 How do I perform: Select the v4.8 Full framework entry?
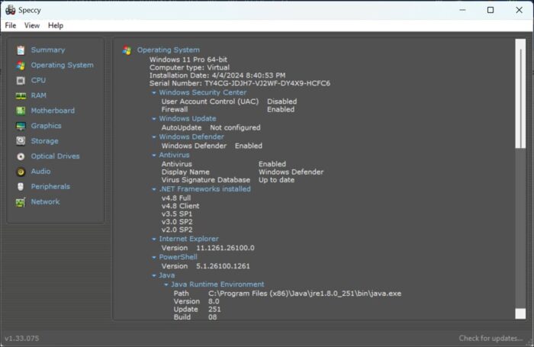176,198
